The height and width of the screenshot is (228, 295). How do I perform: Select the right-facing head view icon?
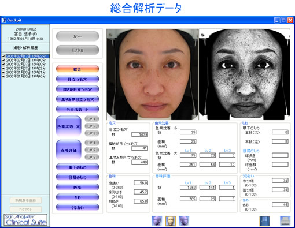pos(184,221)
